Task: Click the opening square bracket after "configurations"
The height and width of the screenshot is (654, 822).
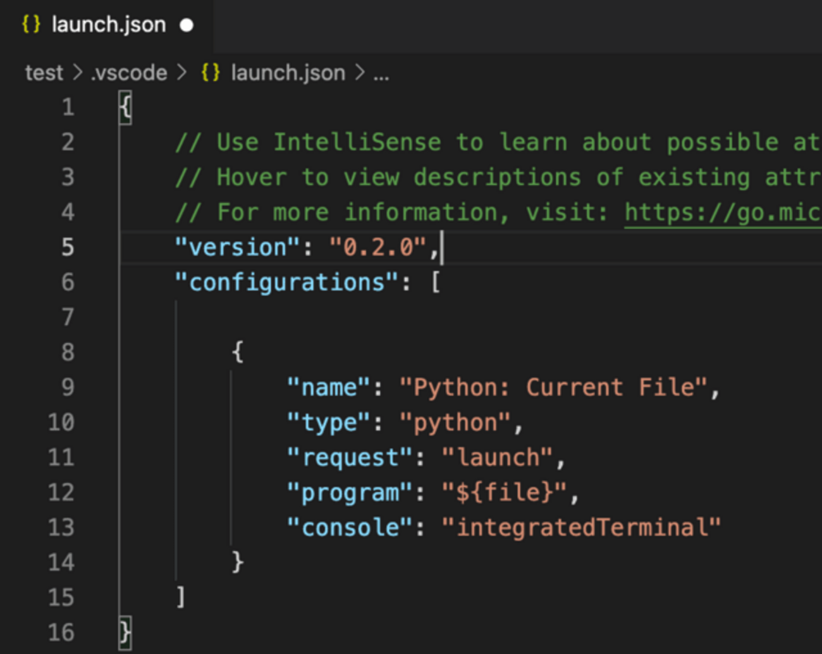Action: tap(435, 283)
